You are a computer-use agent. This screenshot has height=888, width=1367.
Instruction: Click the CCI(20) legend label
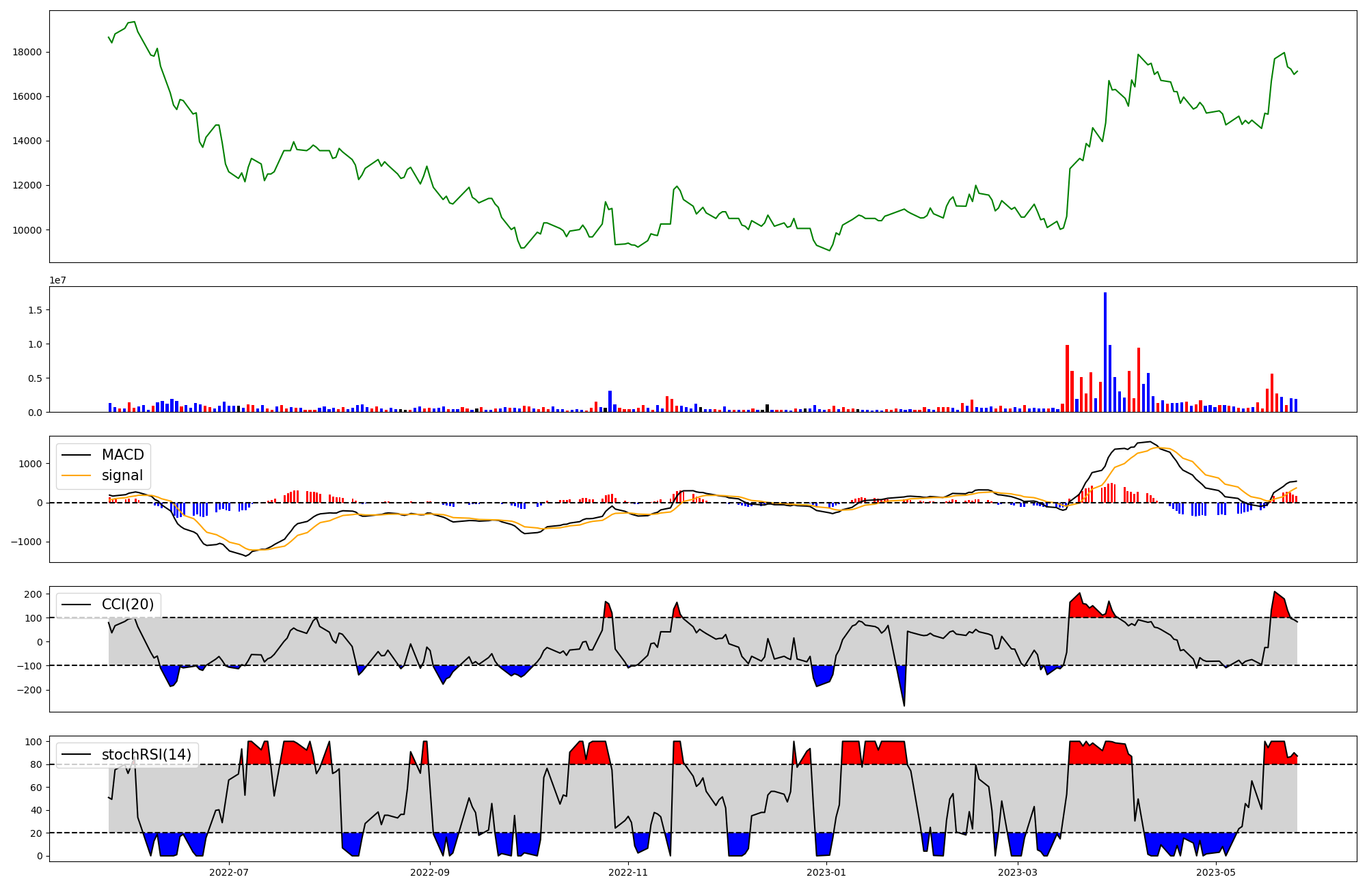pos(128,605)
